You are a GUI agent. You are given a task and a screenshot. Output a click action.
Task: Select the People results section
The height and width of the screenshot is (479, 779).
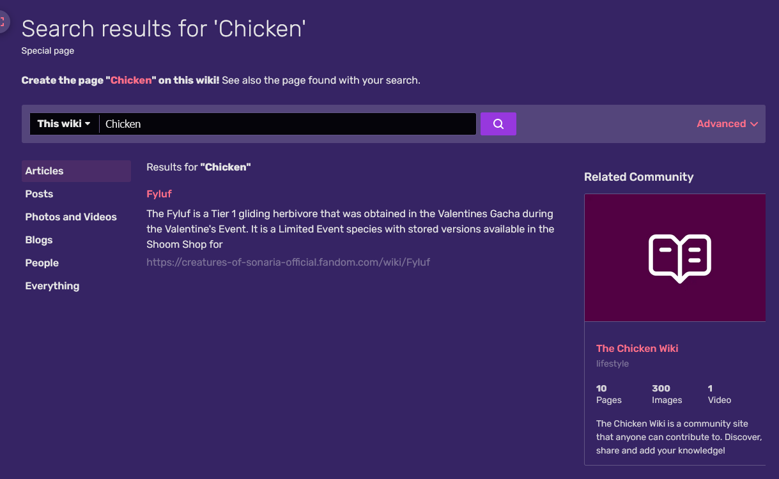(42, 262)
